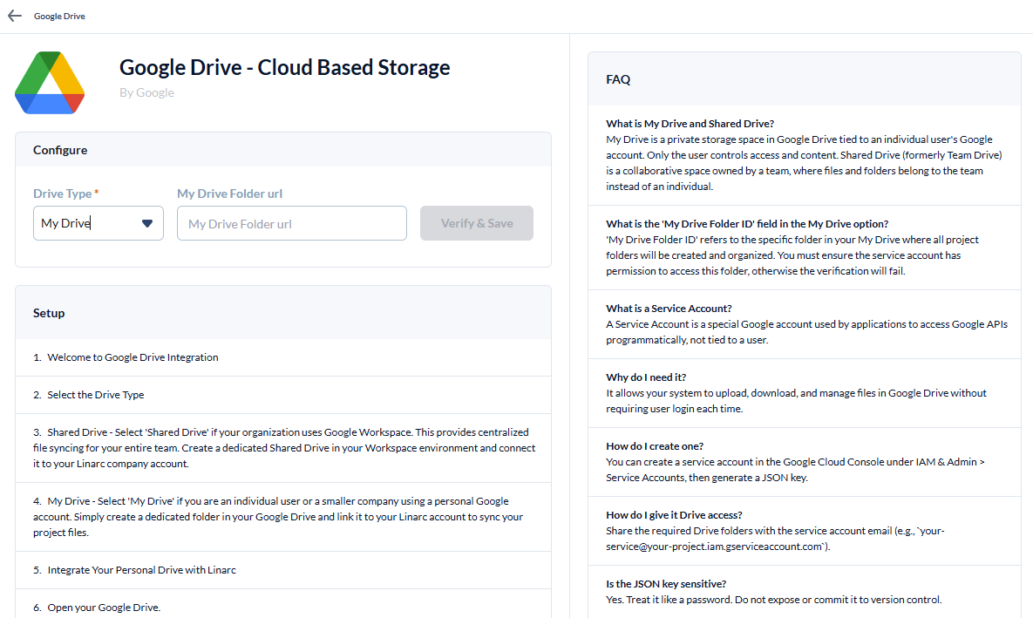Click the 'My Drive Folder ID' field question

[x=747, y=223]
